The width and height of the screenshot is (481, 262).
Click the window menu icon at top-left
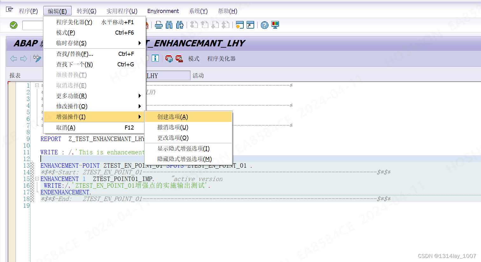pyautogui.click(x=10, y=10)
